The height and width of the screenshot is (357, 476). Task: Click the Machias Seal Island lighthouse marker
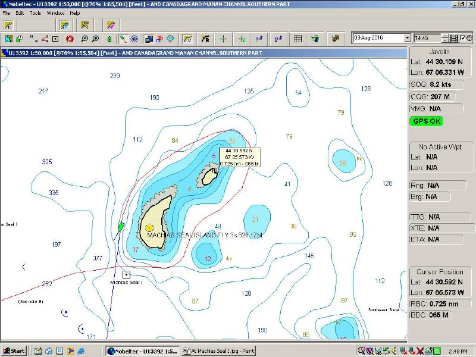pos(149,227)
